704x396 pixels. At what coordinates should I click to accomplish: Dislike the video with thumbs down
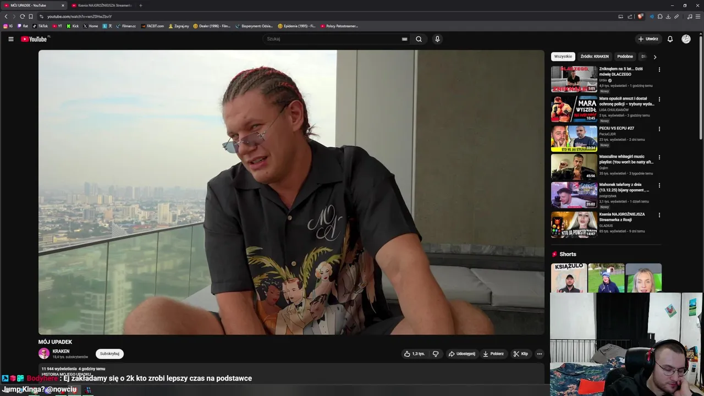[x=436, y=354]
